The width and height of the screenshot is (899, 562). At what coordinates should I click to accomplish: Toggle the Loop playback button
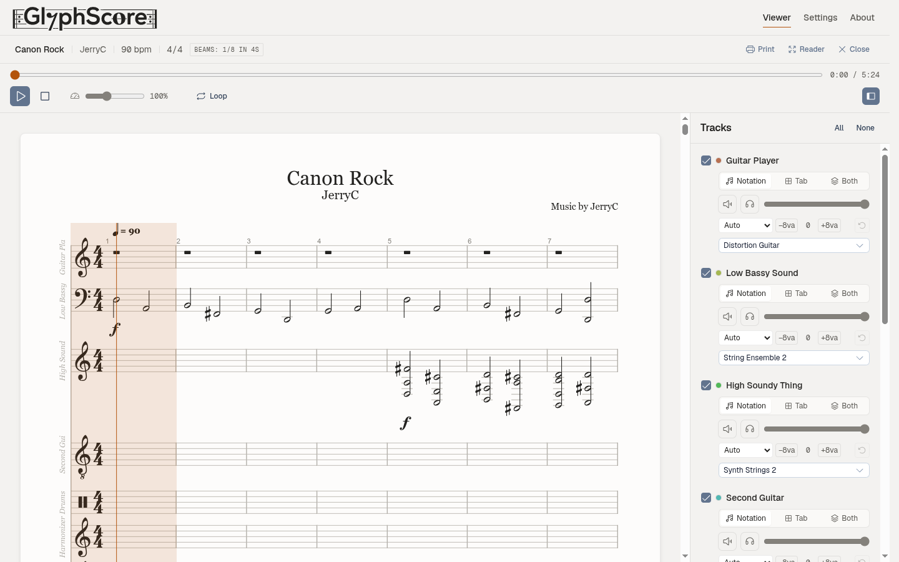212,96
